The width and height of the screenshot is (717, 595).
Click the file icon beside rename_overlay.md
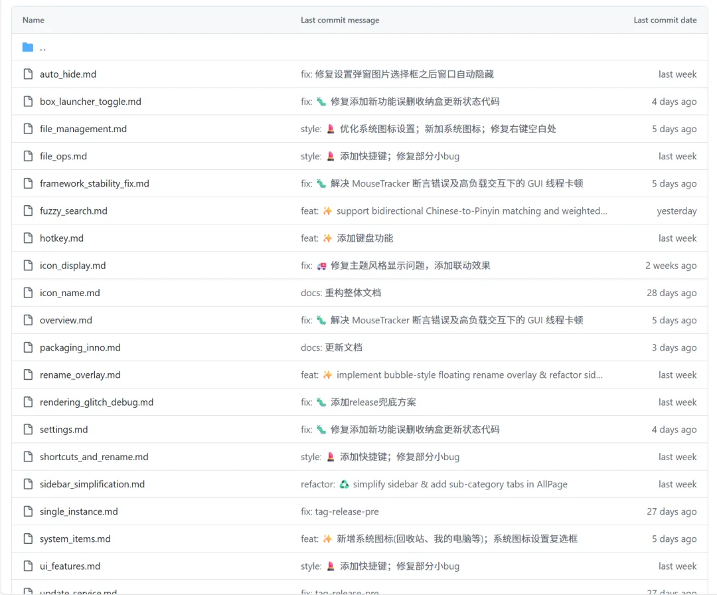point(28,375)
